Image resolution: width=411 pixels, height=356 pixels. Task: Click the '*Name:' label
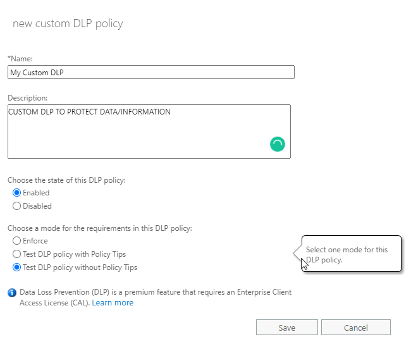[20, 59]
